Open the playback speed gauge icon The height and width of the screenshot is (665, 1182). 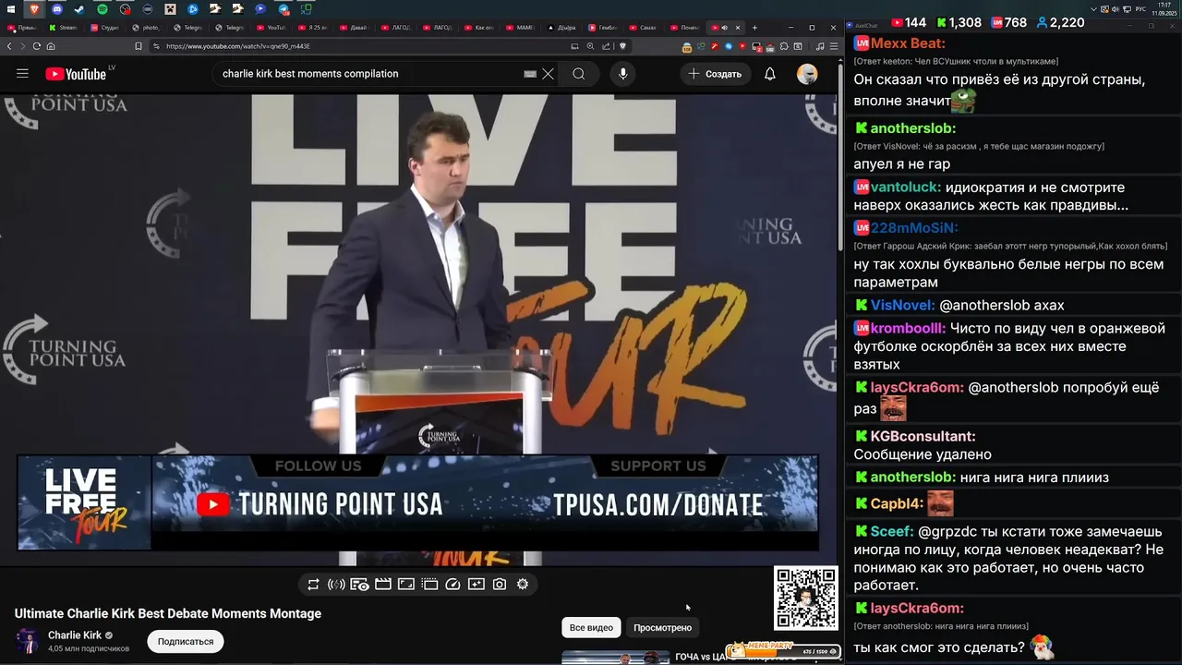(452, 584)
